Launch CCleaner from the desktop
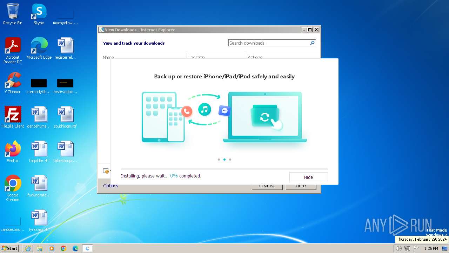The width and height of the screenshot is (449, 253). (x=13, y=83)
